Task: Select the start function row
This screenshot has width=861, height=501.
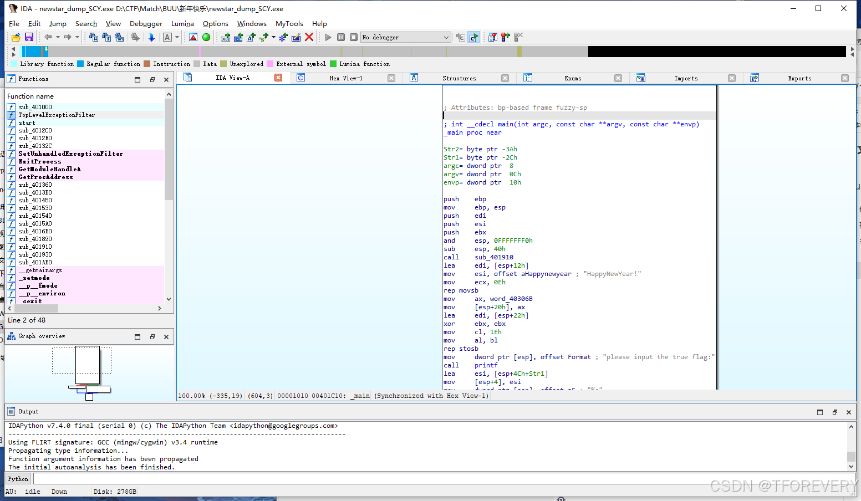Action: coord(85,122)
